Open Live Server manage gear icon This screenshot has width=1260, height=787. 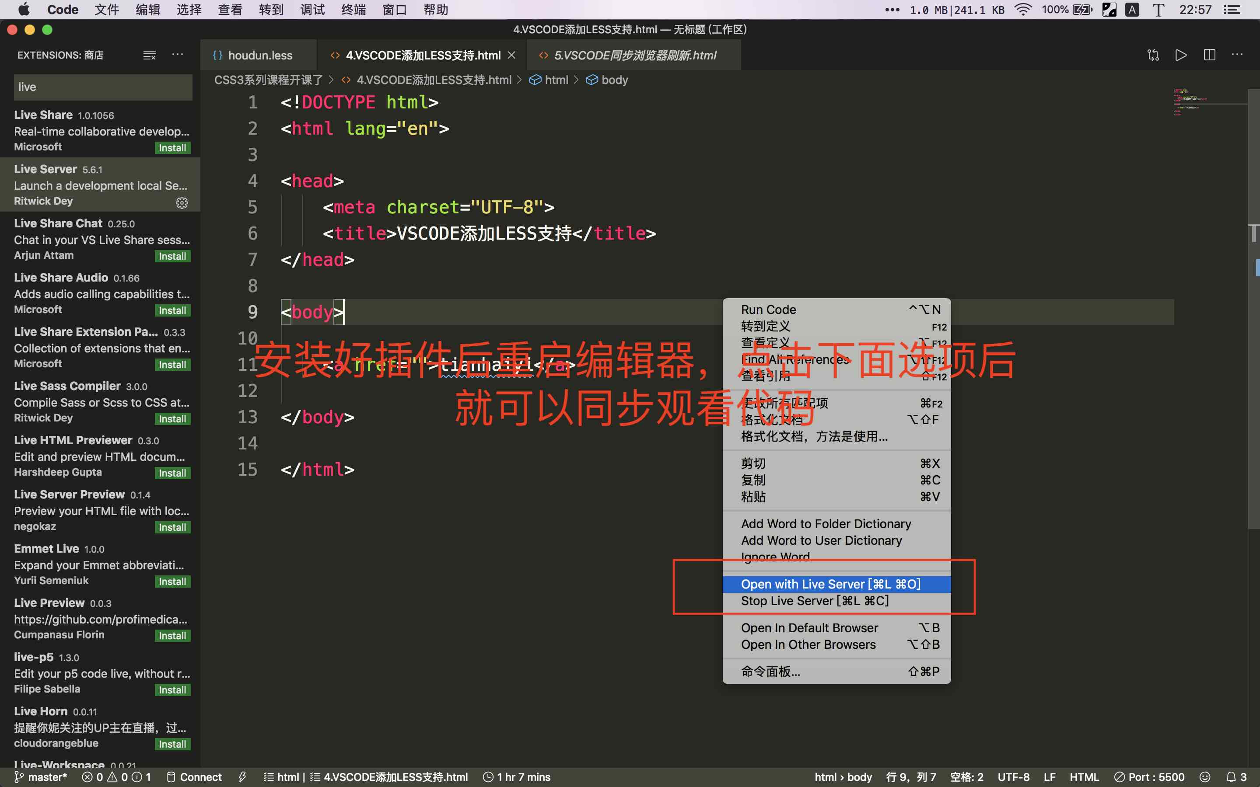point(182,202)
